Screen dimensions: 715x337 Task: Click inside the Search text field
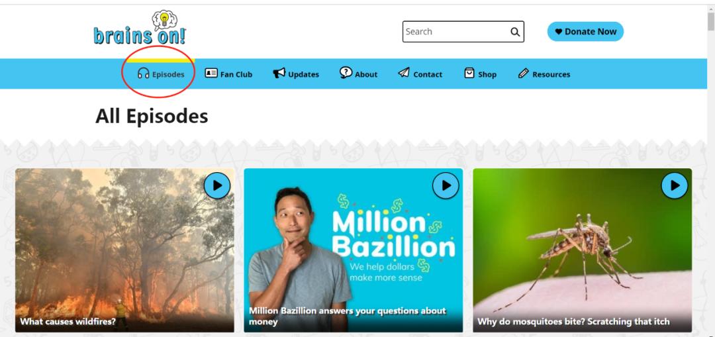pyautogui.click(x=456, y=32)
